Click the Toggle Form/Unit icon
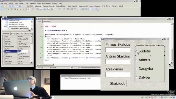 coord(20,6)
